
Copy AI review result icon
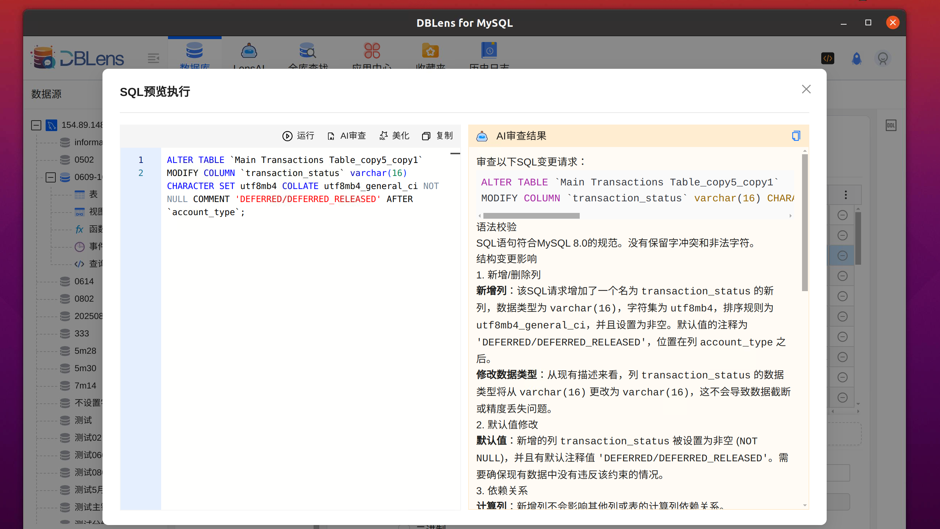click(x=796, y=136)
